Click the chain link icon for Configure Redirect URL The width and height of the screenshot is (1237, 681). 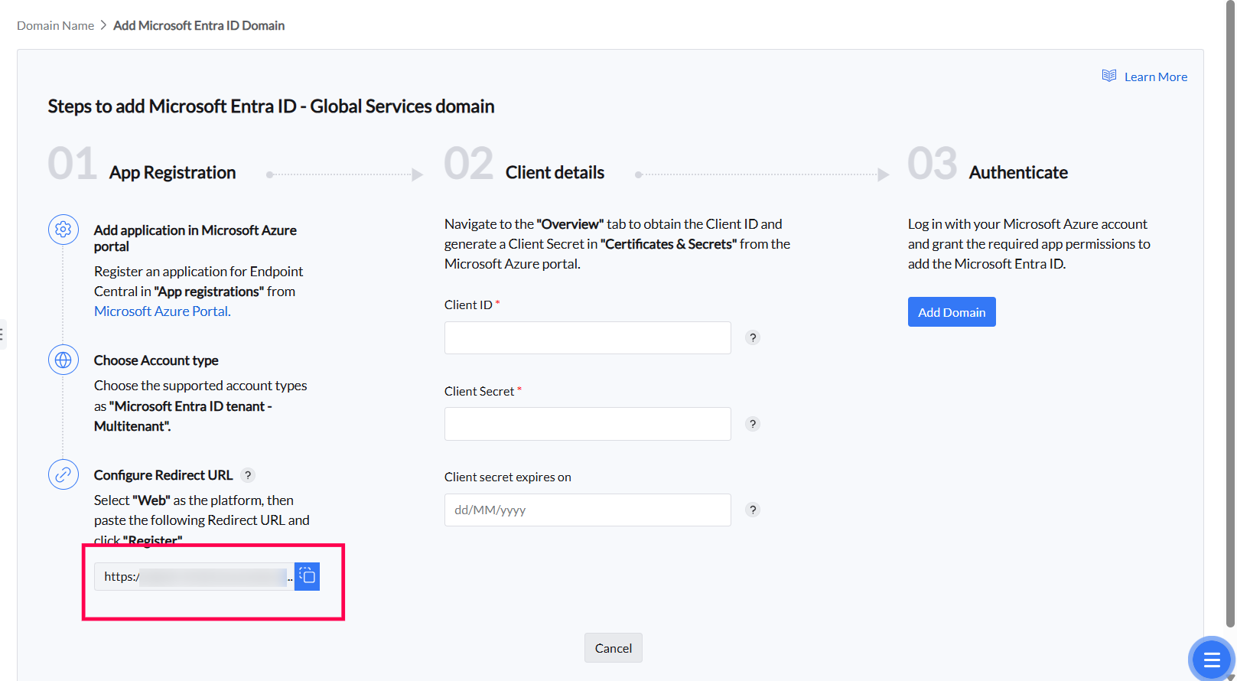(63, 474)
